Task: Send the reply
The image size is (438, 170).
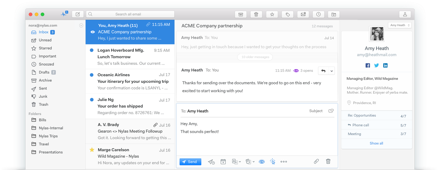Action: (x=190, y=162)
